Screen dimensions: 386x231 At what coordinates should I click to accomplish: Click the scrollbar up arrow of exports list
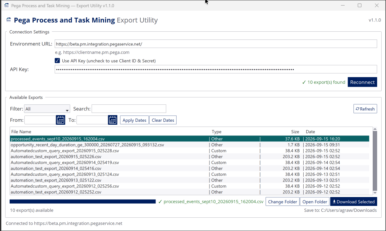pos(375,129)
